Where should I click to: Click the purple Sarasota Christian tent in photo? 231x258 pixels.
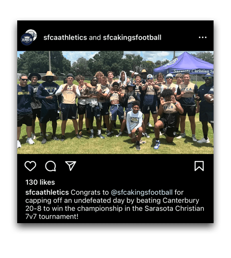tap(183, 64)
